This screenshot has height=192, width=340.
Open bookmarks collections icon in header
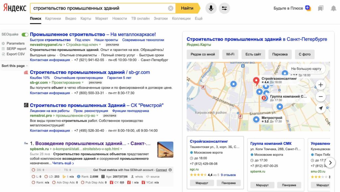pos(320,8)
